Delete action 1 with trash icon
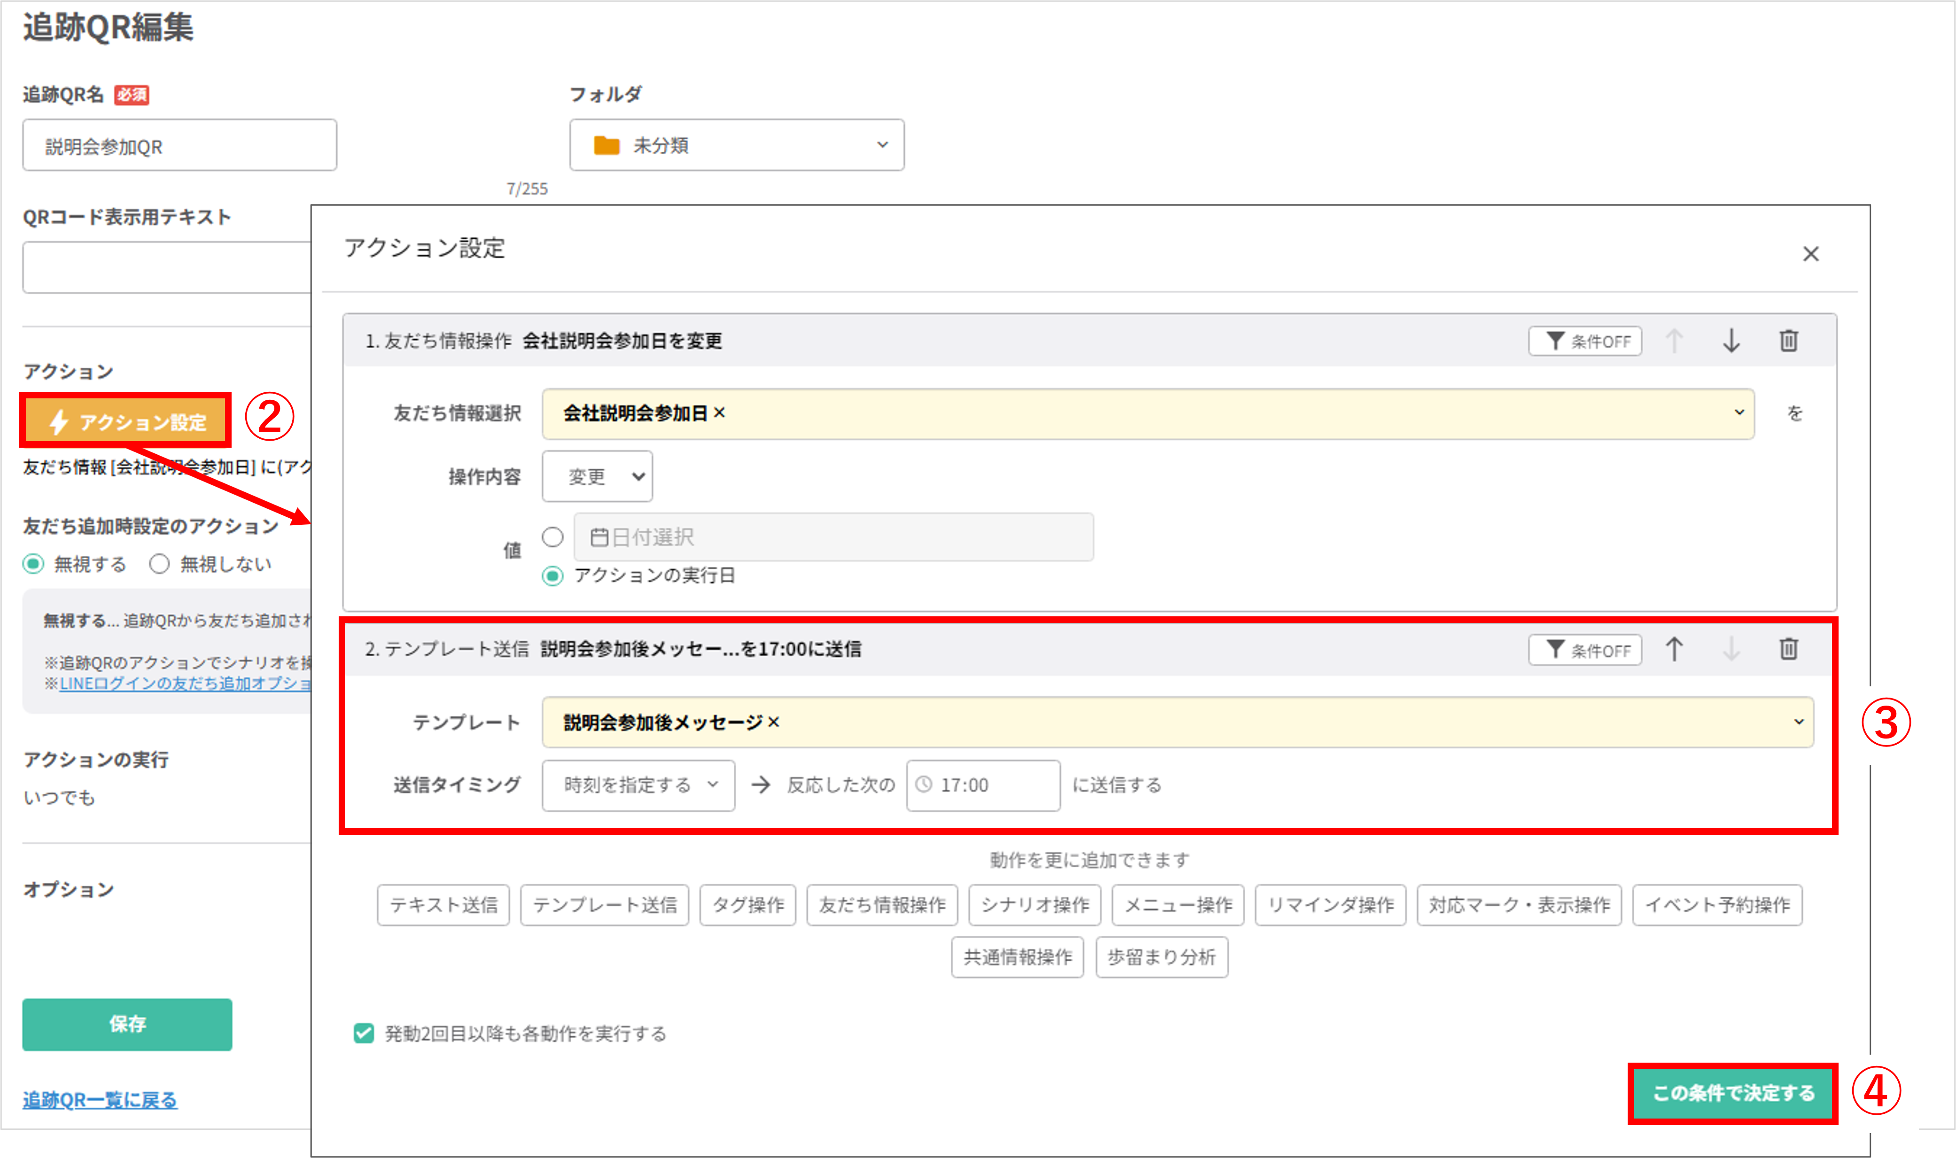This screenshot has width=1956, height=1158. [1788, 341]
